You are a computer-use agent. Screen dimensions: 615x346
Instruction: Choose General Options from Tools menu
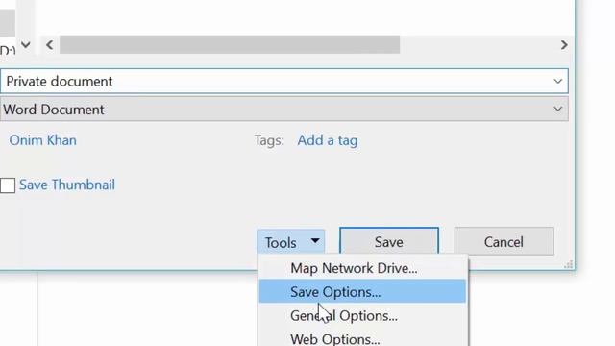click(x=362, y=315)
